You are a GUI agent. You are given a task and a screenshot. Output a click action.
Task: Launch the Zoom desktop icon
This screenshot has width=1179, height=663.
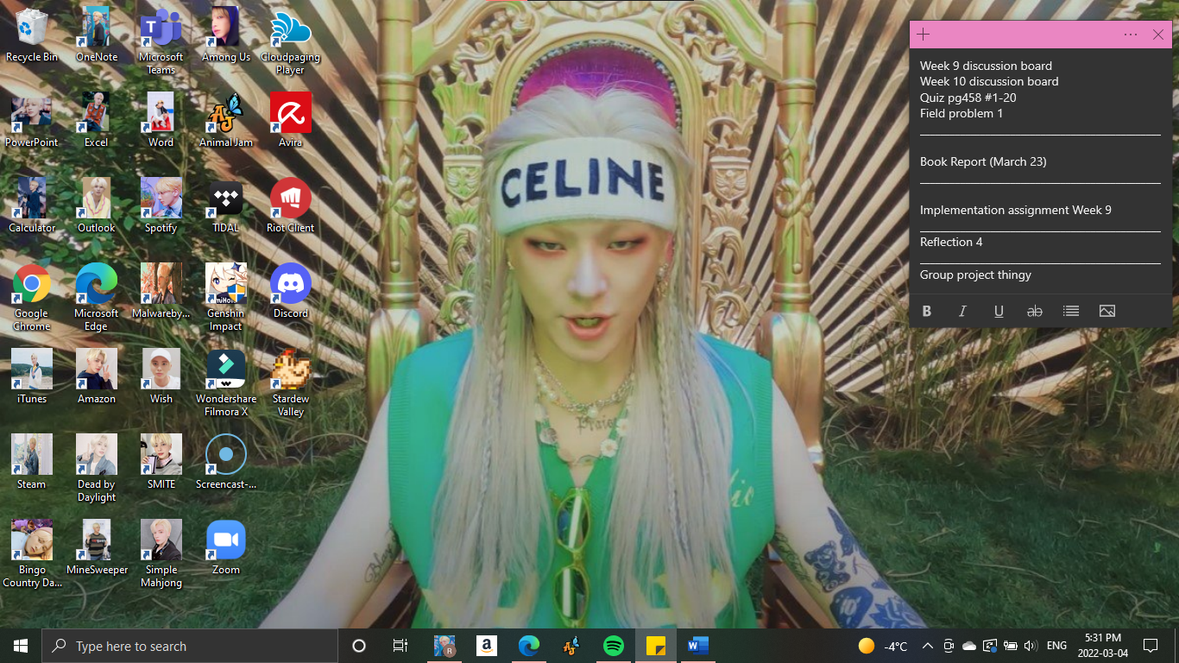coord(226,547)
